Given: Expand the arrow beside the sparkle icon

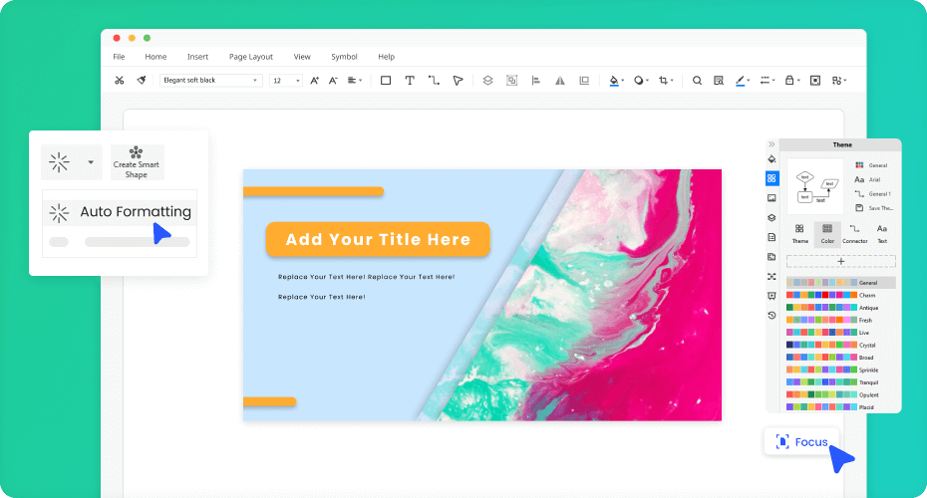Looking at the screenshot, I should tap(91, 162).
